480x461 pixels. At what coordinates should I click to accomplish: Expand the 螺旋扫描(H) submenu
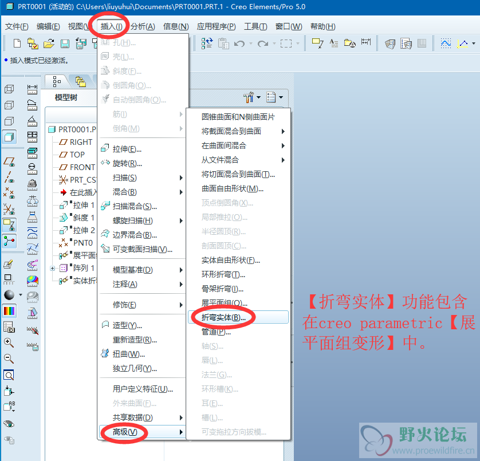(142, 220)
